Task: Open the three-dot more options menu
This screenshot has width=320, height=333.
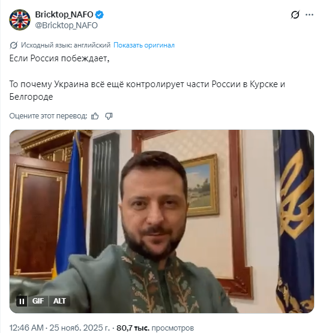Action: tap(309, 14)
